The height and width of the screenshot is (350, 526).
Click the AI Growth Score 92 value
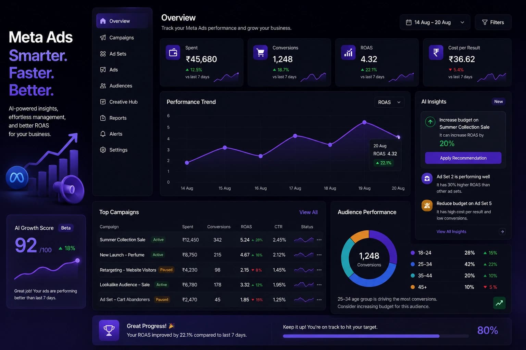26,245
